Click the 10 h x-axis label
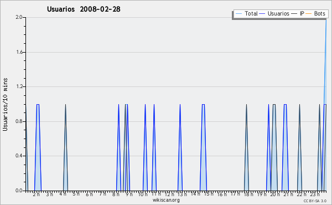This screenshot has height=205, width=332. tap(143, 194)
